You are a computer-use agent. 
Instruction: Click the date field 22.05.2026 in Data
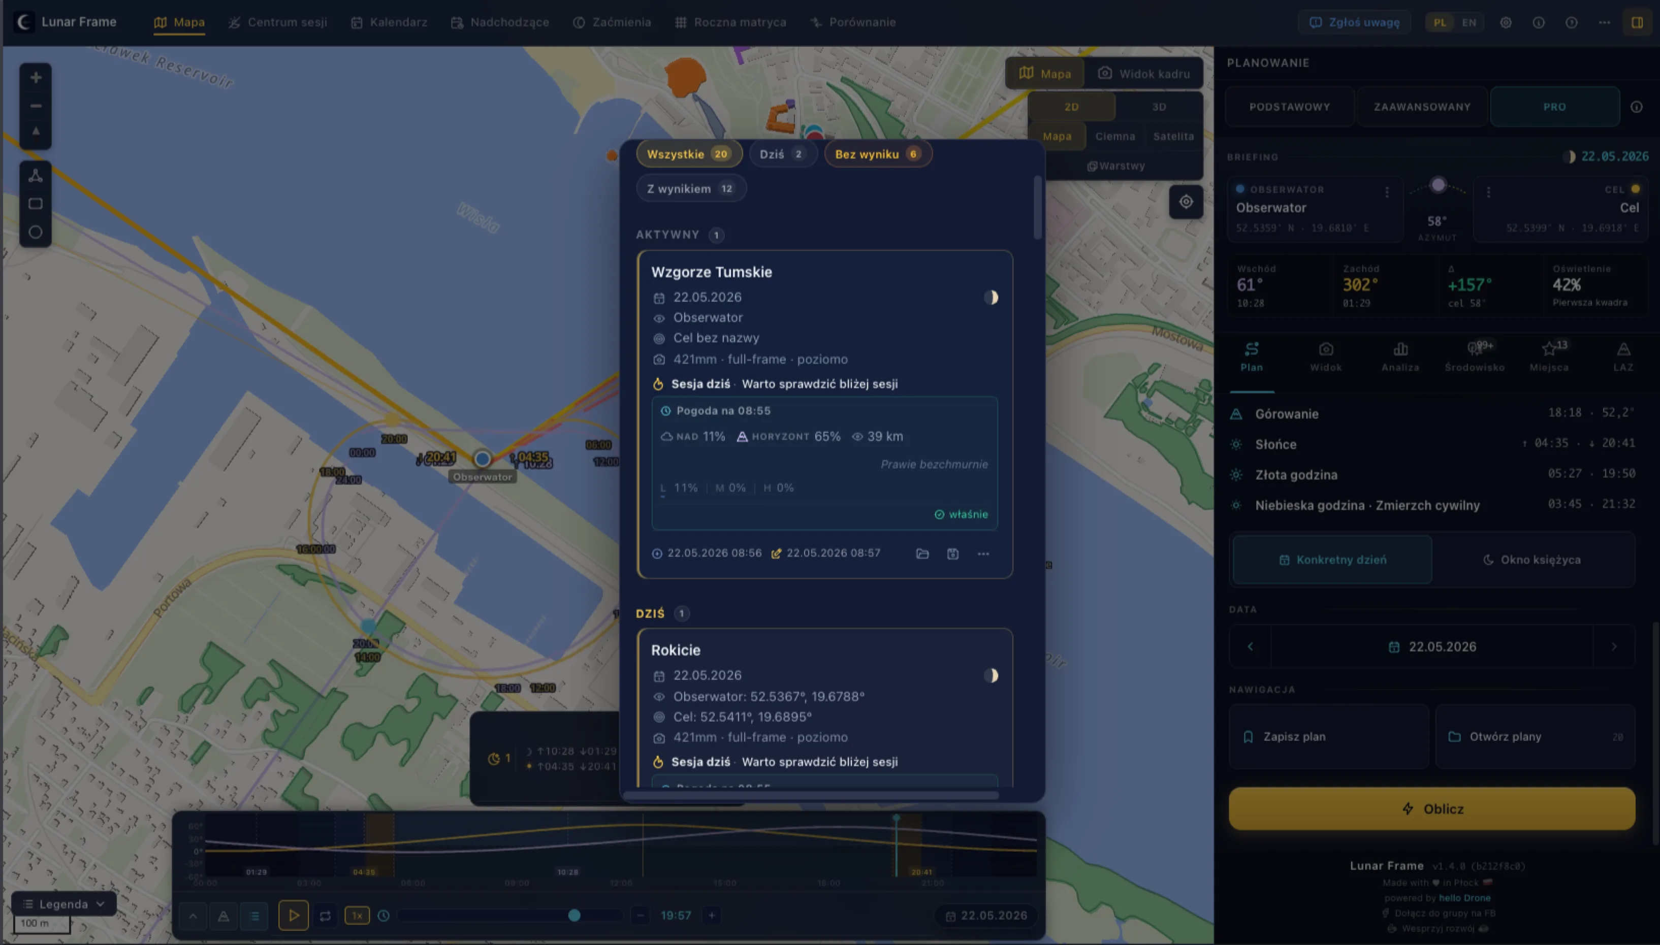pyautogui.click(x=1432, y=647)
